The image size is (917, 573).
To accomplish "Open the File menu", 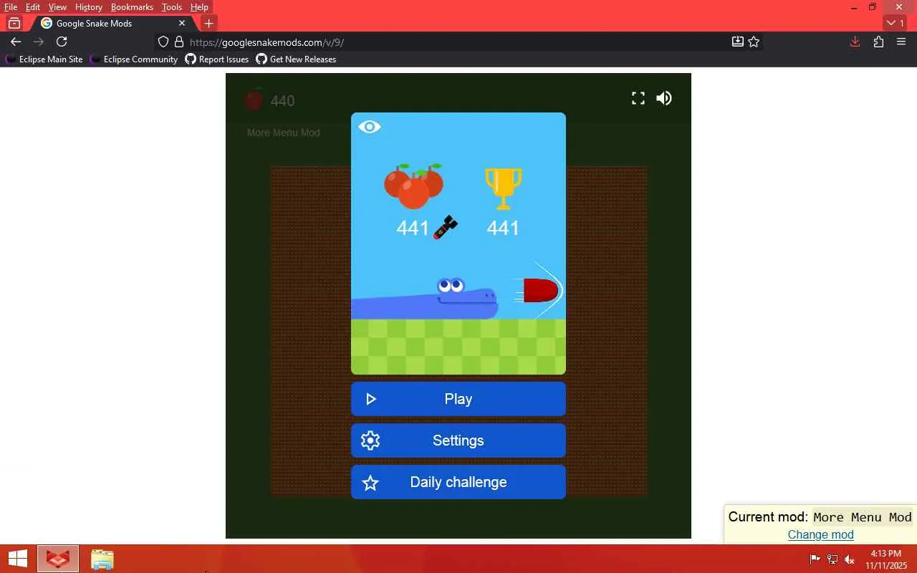I will click(x=11, y=7).
